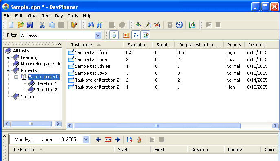Sort by Duration column header
280x161 pixels.
coord(205,150)
